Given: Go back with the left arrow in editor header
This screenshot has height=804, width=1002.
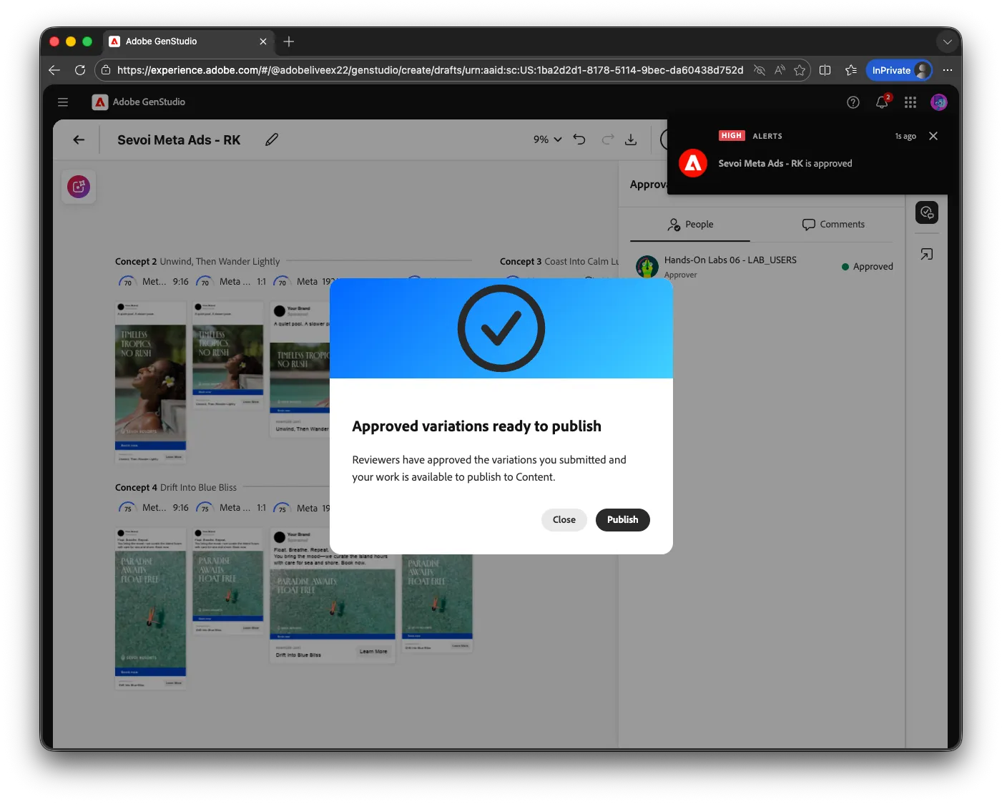Looking at the screenshot, I should (x=79, y=140).
